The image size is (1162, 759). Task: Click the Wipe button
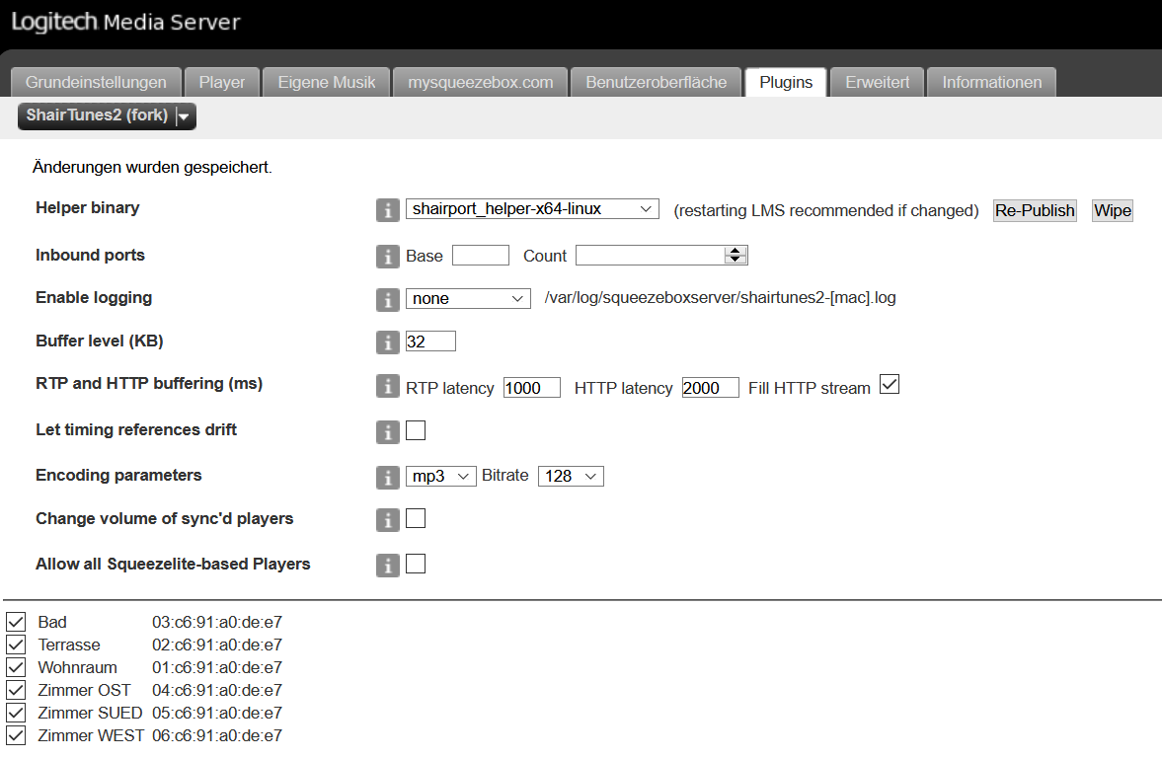click(x=1113, y=210)
